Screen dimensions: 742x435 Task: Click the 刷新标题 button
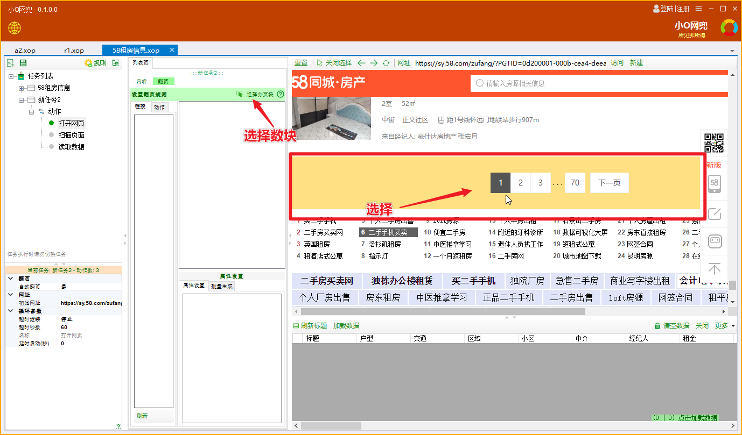tap(310, 326)
